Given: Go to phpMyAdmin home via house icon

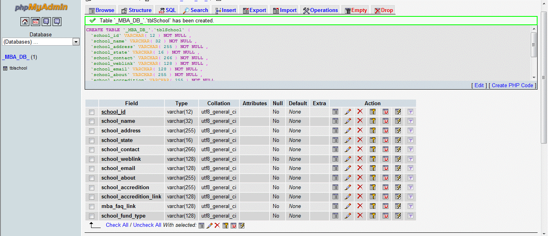Looking at the screenshot, I should [x=25, y=22].
